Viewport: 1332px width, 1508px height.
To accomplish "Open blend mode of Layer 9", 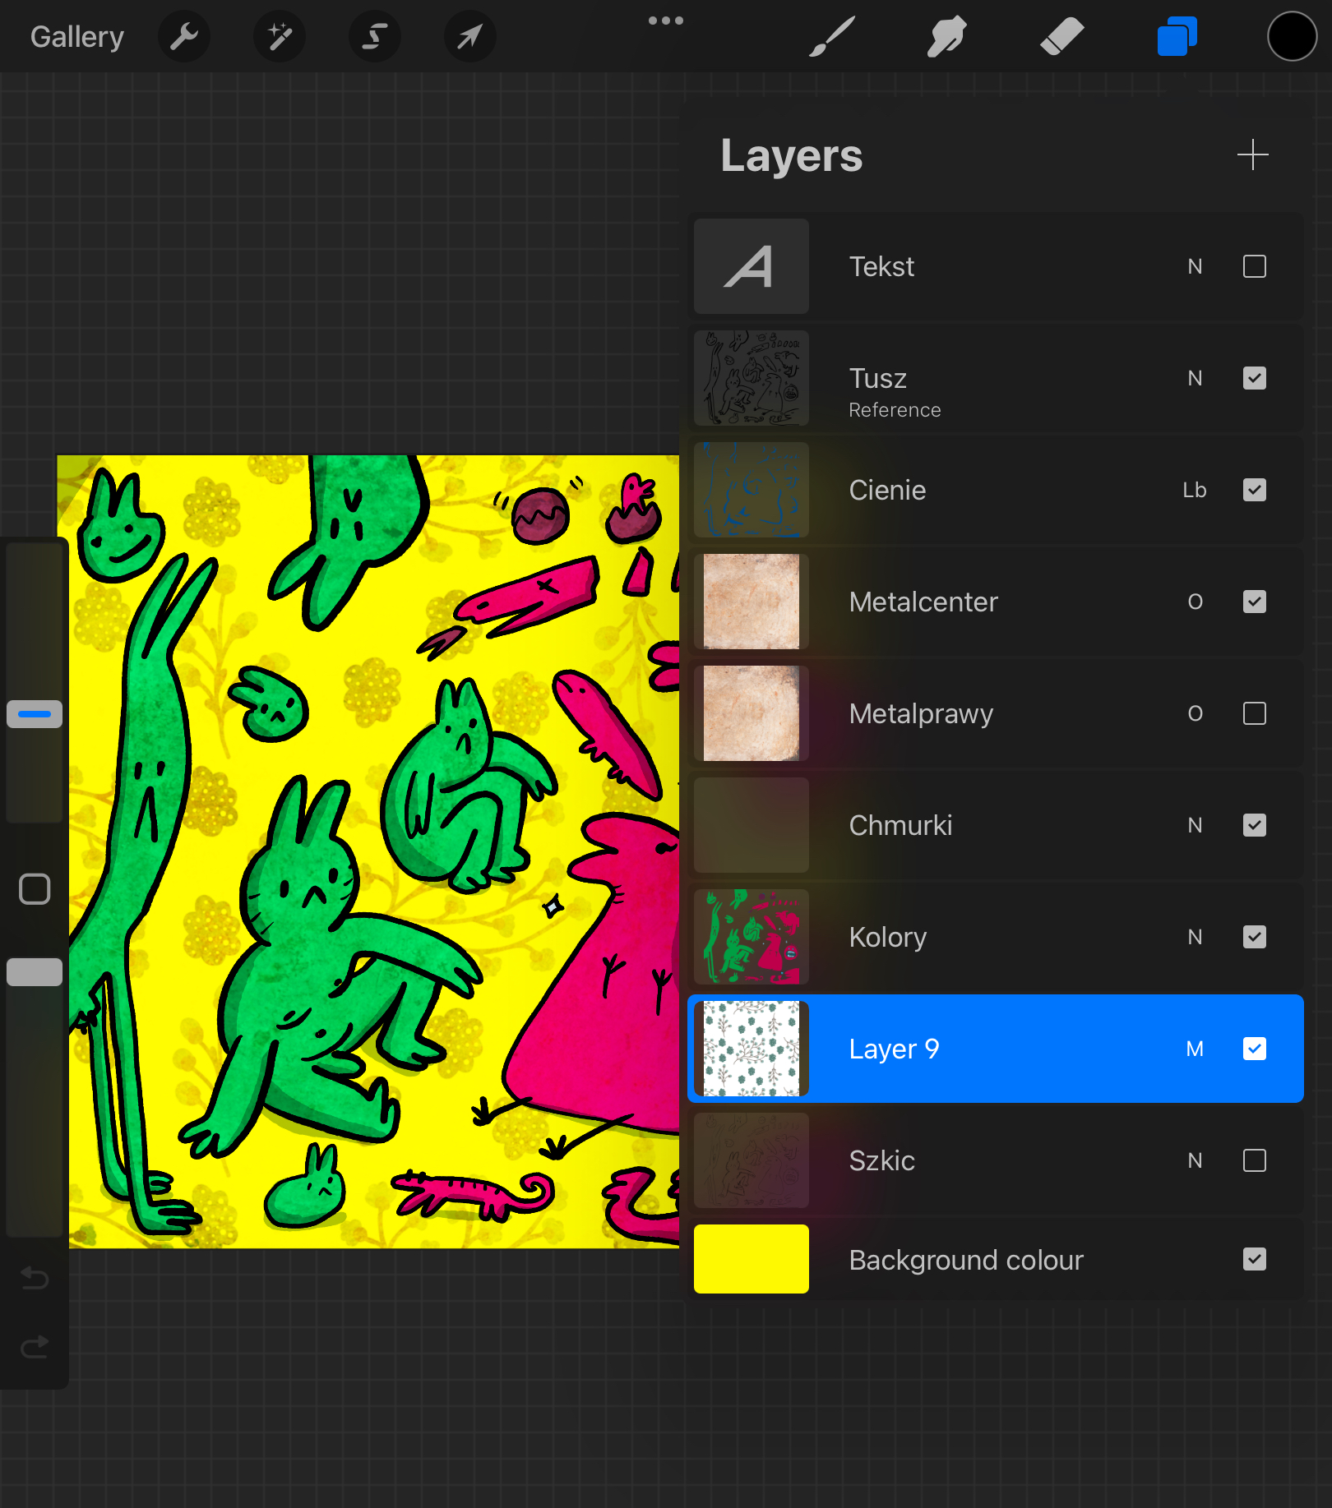I will pos(1194,1049).
